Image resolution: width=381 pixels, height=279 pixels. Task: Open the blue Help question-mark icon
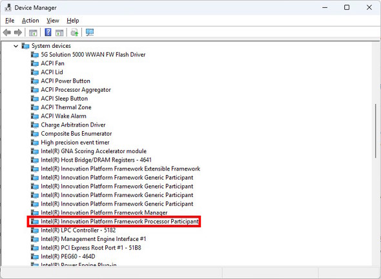coord(48,32)
